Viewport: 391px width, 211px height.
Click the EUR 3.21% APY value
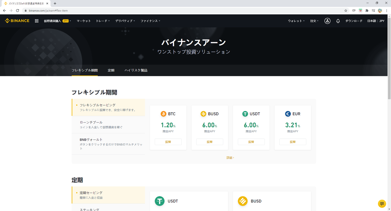pos(293,125)
